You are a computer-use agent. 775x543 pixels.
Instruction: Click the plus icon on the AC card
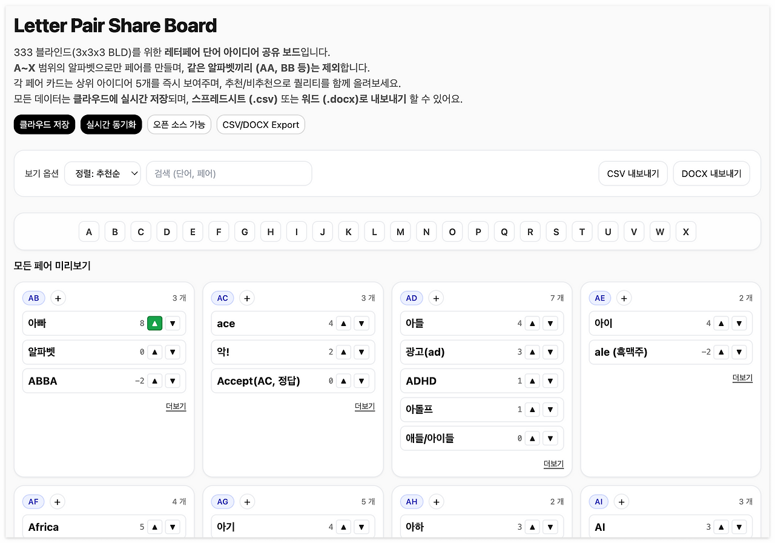[x=246, y=298]
